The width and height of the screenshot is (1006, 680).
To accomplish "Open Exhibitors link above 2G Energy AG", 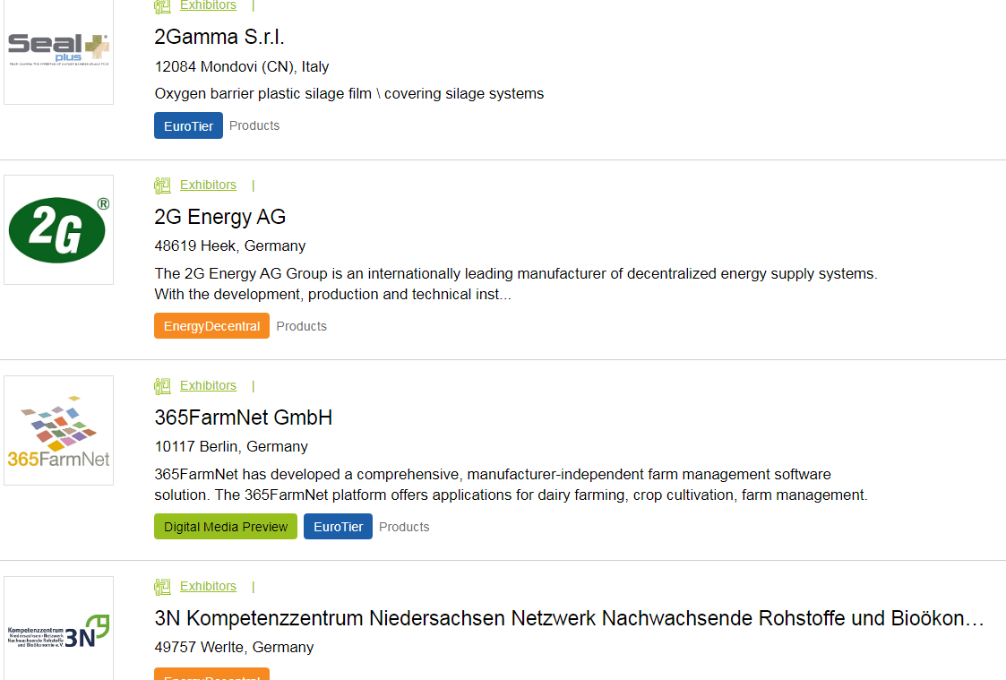I will (208, 185).
